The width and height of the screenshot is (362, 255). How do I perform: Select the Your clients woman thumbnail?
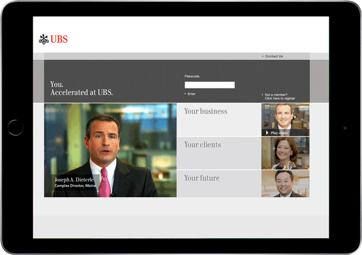click(x=286, y=153)
